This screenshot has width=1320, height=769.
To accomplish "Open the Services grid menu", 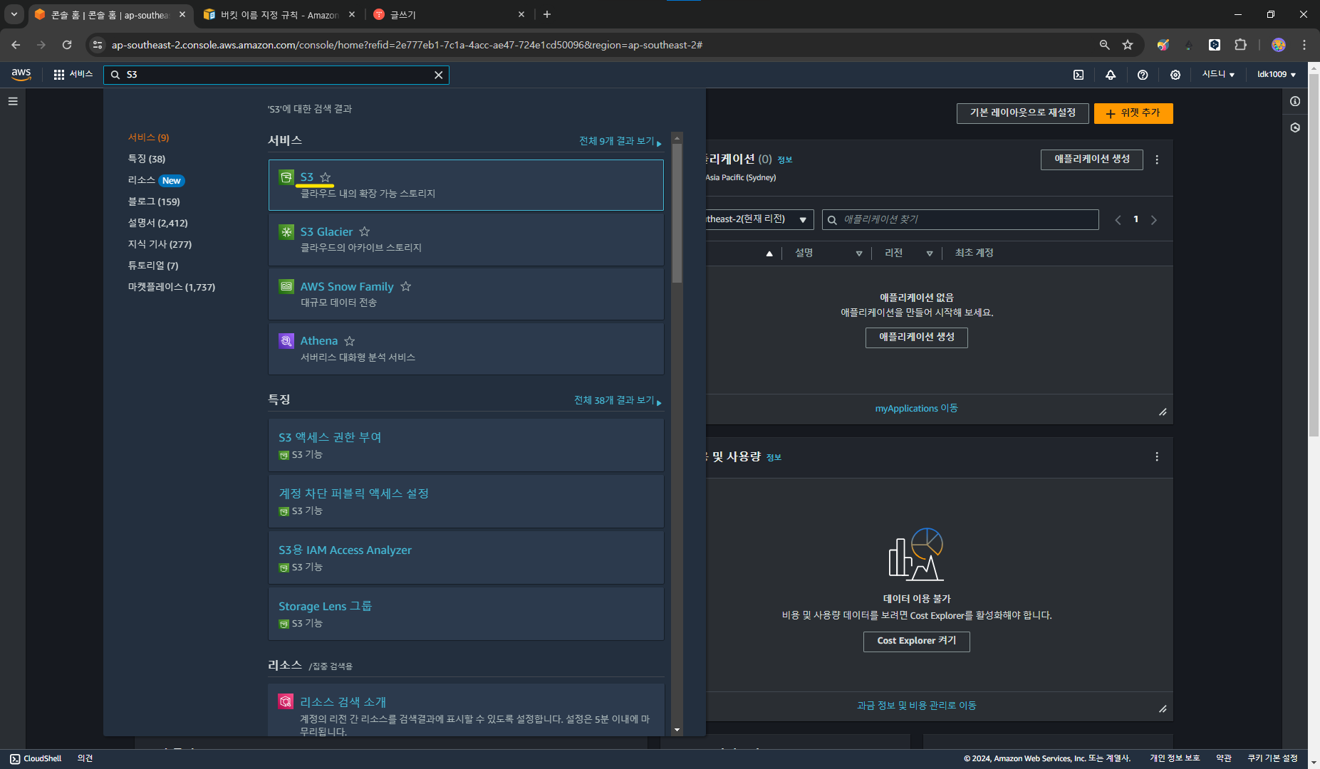I will pyautogui.click(x=73, y=74).
